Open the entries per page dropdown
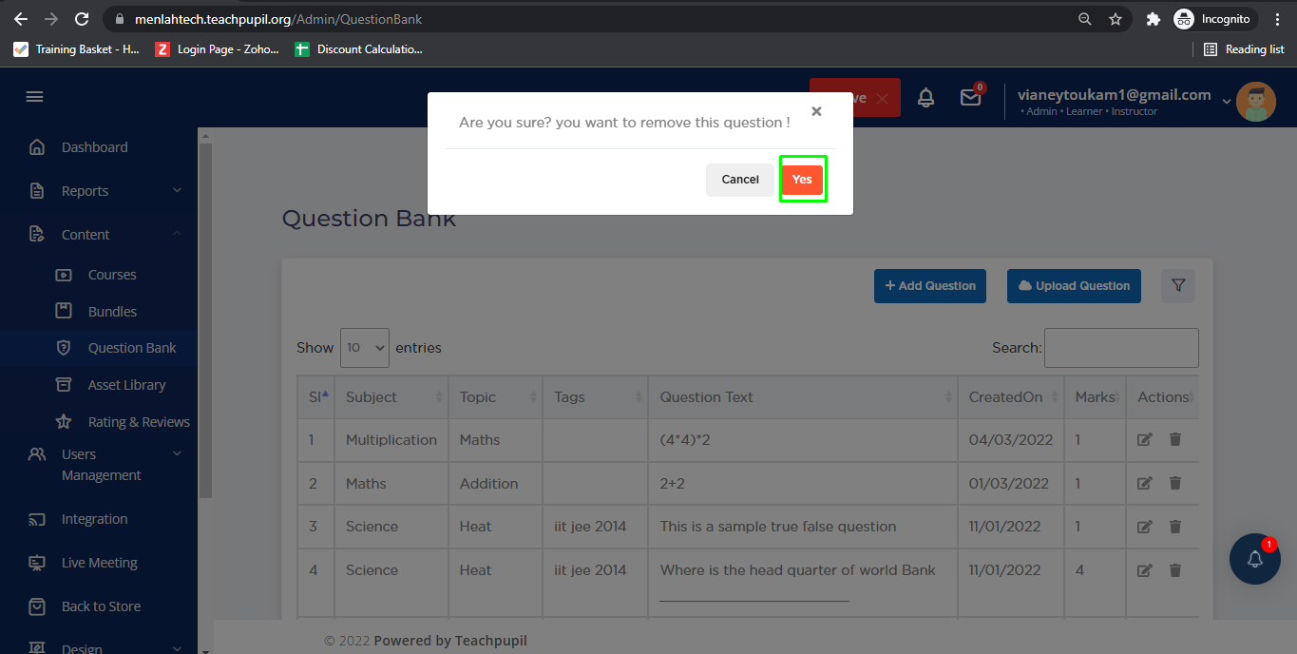 pyautogui.click(x=365, y=348)
